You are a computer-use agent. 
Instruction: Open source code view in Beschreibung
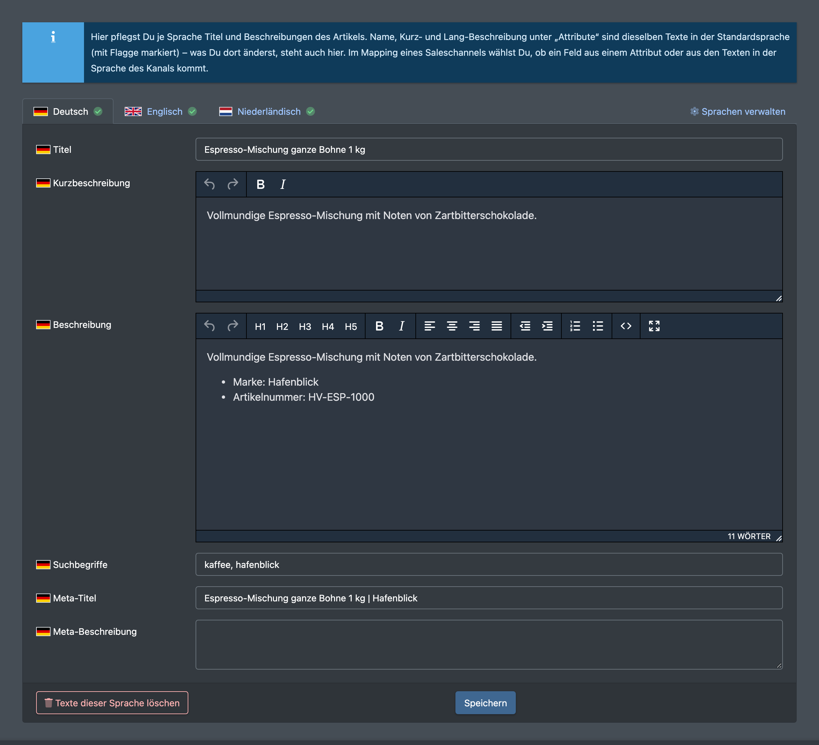pos(626,326)
